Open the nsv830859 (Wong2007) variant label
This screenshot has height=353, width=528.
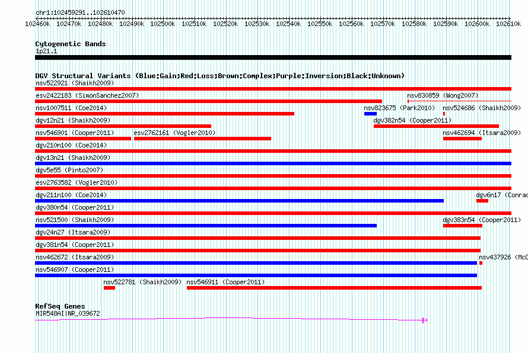click(x=443, y=95)
